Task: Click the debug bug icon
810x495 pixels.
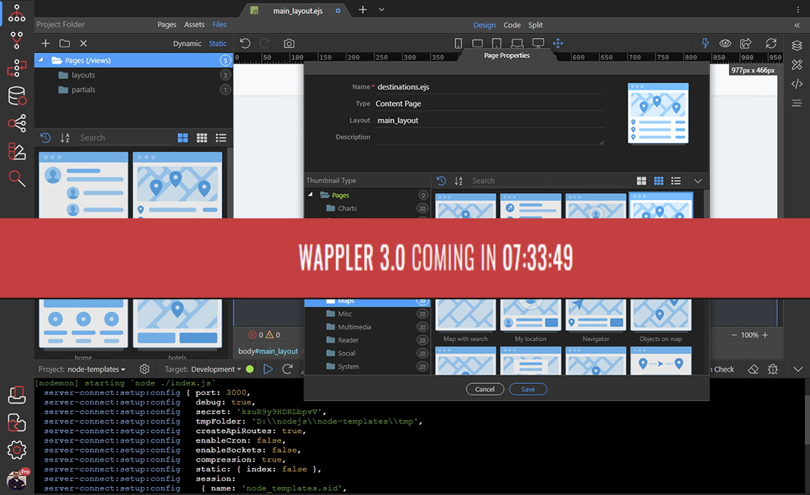Action: [x=773, y=369]
